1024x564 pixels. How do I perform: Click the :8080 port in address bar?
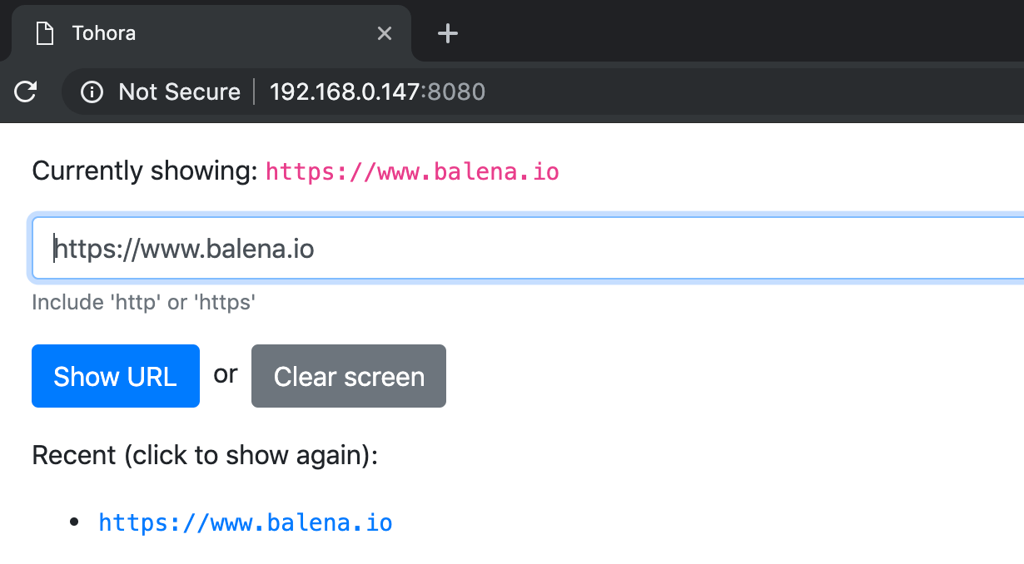click(x=454, y=92)
